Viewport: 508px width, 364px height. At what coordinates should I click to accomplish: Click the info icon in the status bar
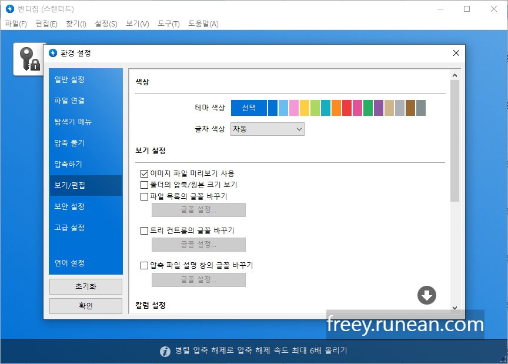165,351
